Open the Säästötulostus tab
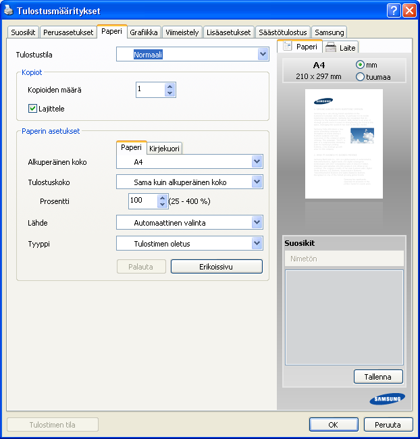Image resolution: width=420 pixels, height=439 pixels. point(283,32)
